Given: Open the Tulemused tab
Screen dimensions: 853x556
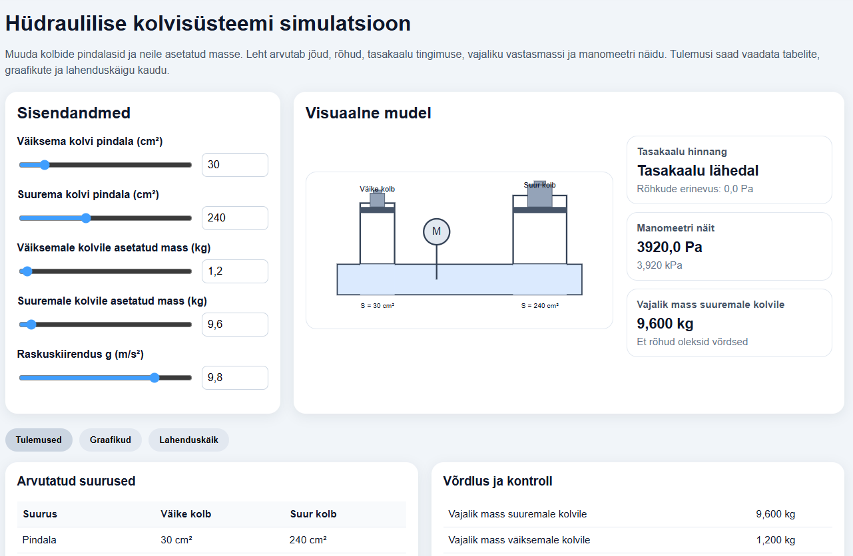Looking at the screenshot, I should tap(39, 440).
